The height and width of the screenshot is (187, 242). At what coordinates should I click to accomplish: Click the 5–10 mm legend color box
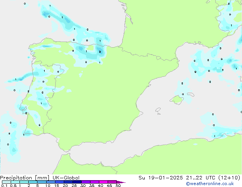click(42, 182)
